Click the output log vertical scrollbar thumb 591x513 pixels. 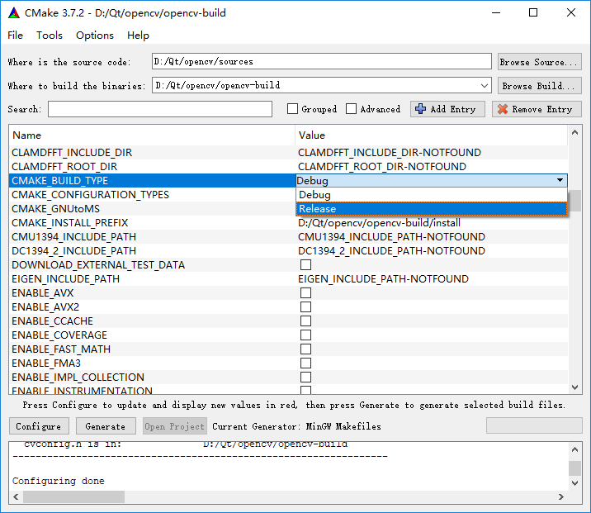click(x=574, y=468)
